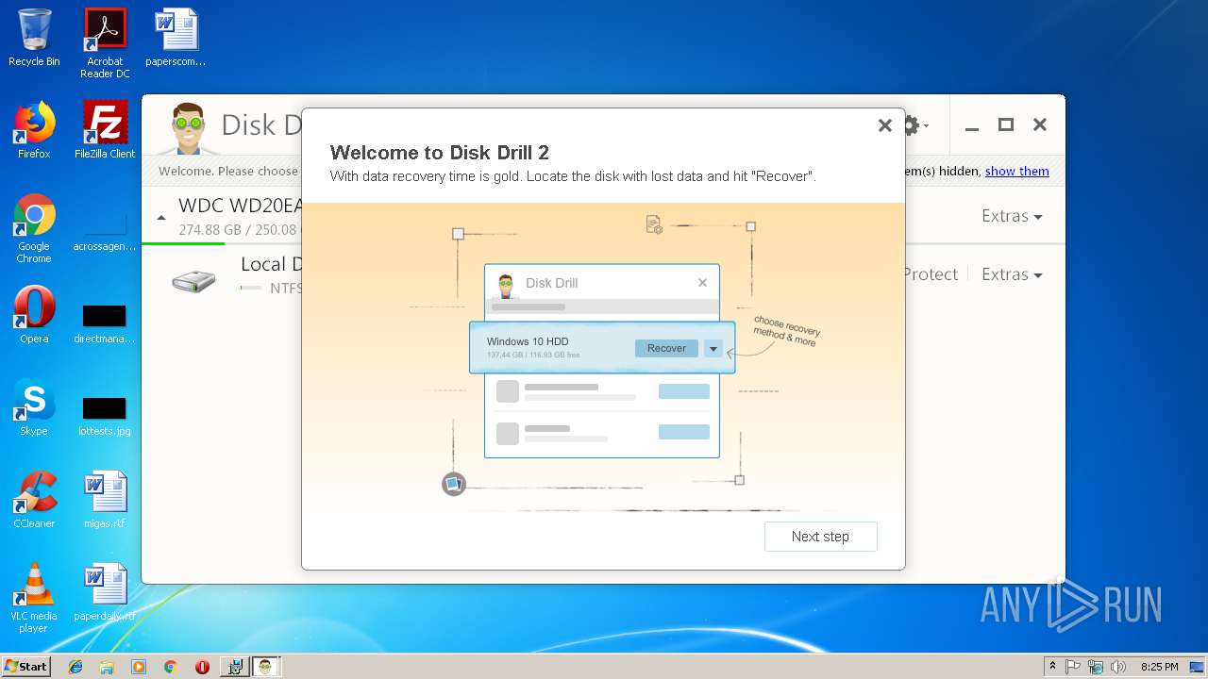The height and width of the screenshot is (679, 1208).
Task: Click Protect on Local Disk row
Action: 931,274
